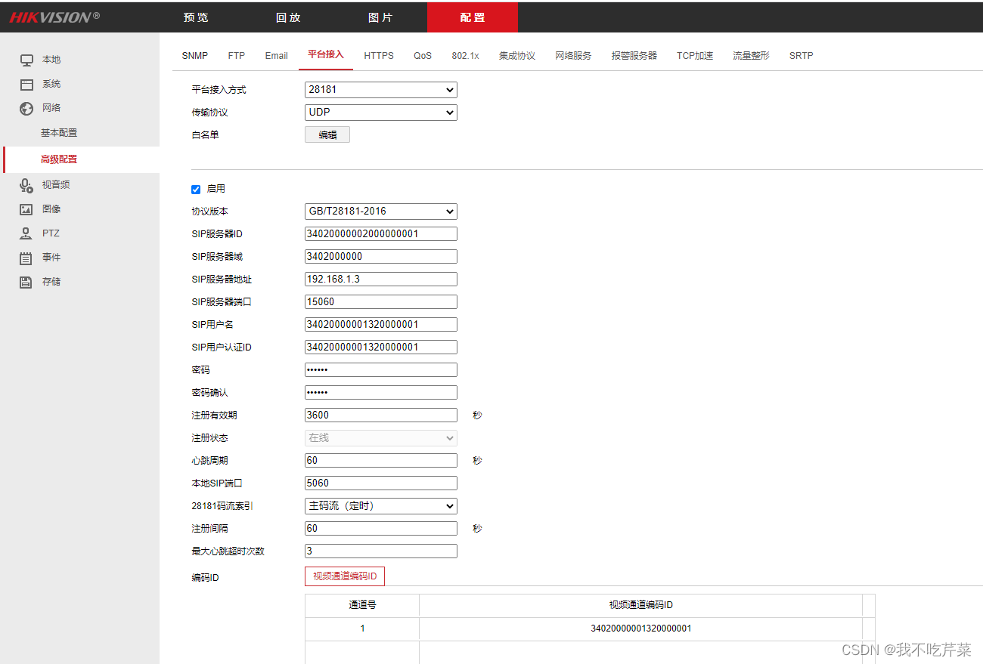
Task: Click the 密码确认 password field
Action: [x=381, y=393]
